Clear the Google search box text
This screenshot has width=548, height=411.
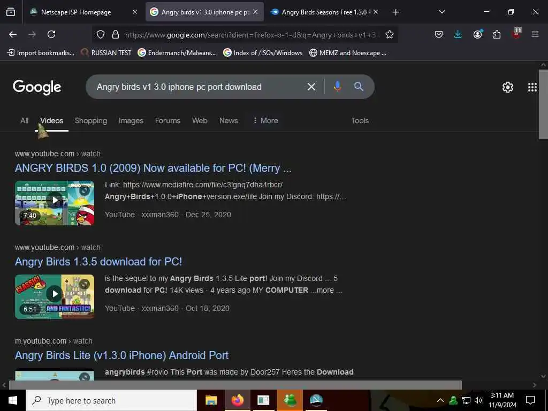point(311,87)
